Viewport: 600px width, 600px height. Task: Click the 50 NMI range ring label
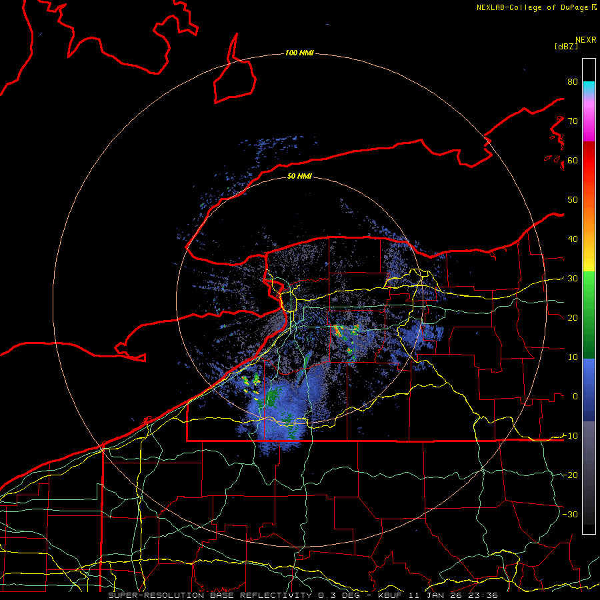tap(299, 176)
